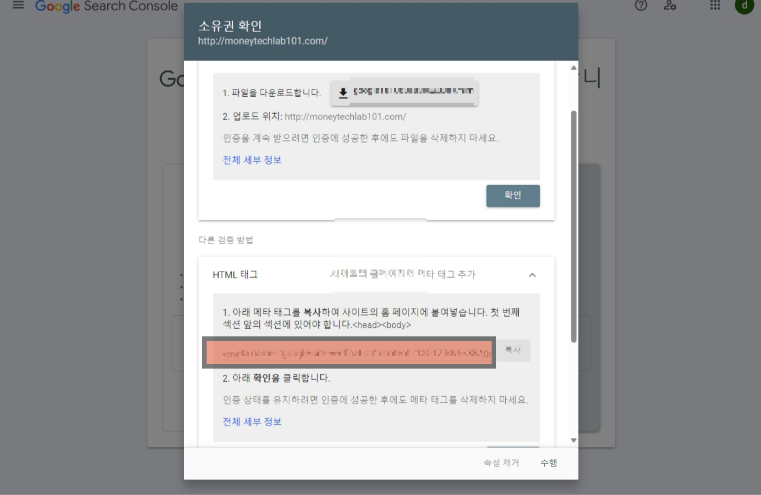The width and height of the screenshot is (761, 495).
Task: Open the Google apps grid
Action: point(715,5)
